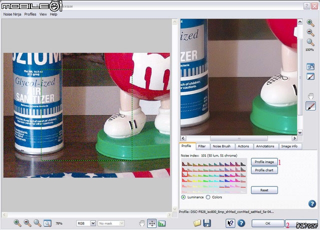Switch to the Noise Brush tab
Image resolution: width=320 pixels, height=230 pixels.
coord(221,146)
